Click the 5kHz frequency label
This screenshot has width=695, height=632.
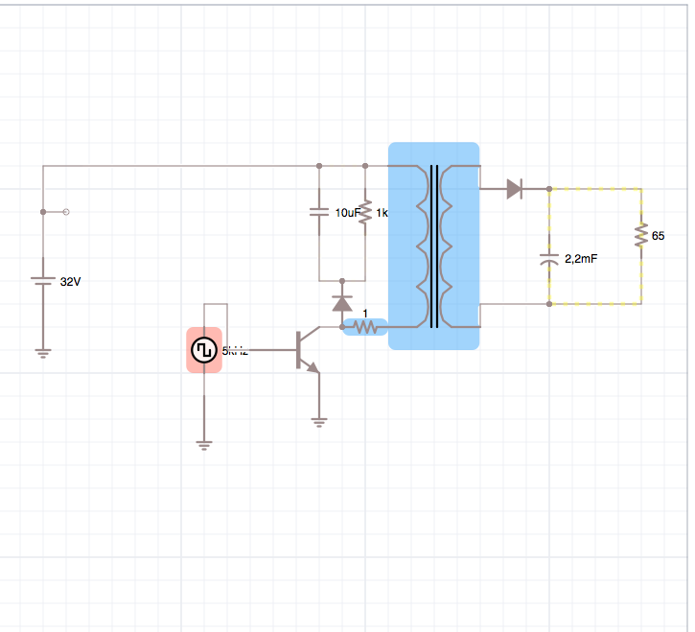point(235,351)
